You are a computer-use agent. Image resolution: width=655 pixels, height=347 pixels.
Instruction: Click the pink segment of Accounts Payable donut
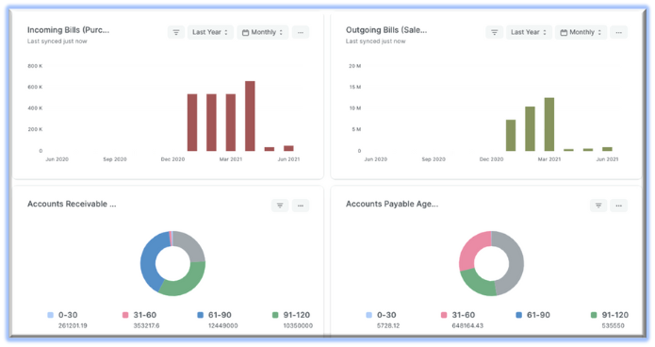point(471,248)
